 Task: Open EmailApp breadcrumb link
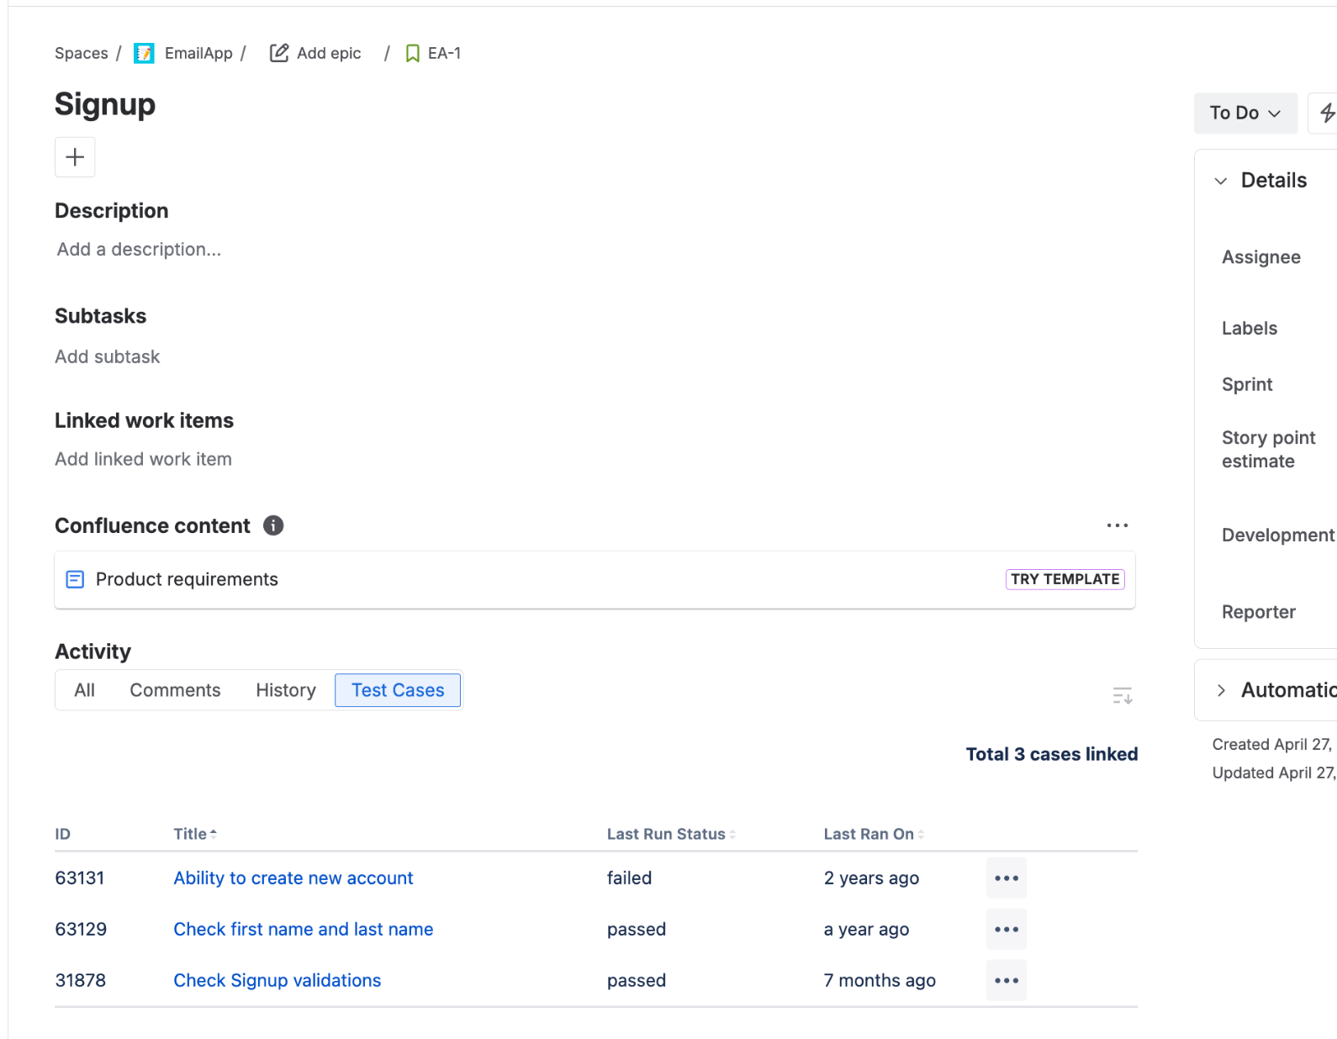pos(198,53)
